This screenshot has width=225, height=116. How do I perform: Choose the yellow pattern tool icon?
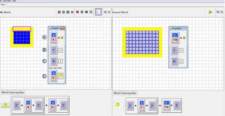tap(91, 12)
